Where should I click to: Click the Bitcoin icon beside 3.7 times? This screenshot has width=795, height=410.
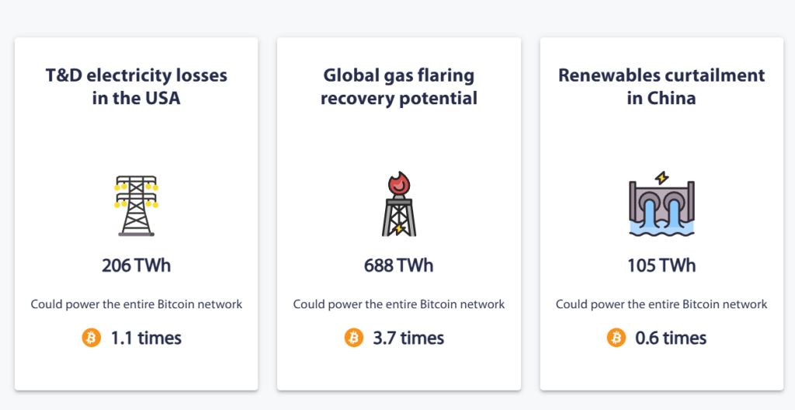[x=354, y=338]
